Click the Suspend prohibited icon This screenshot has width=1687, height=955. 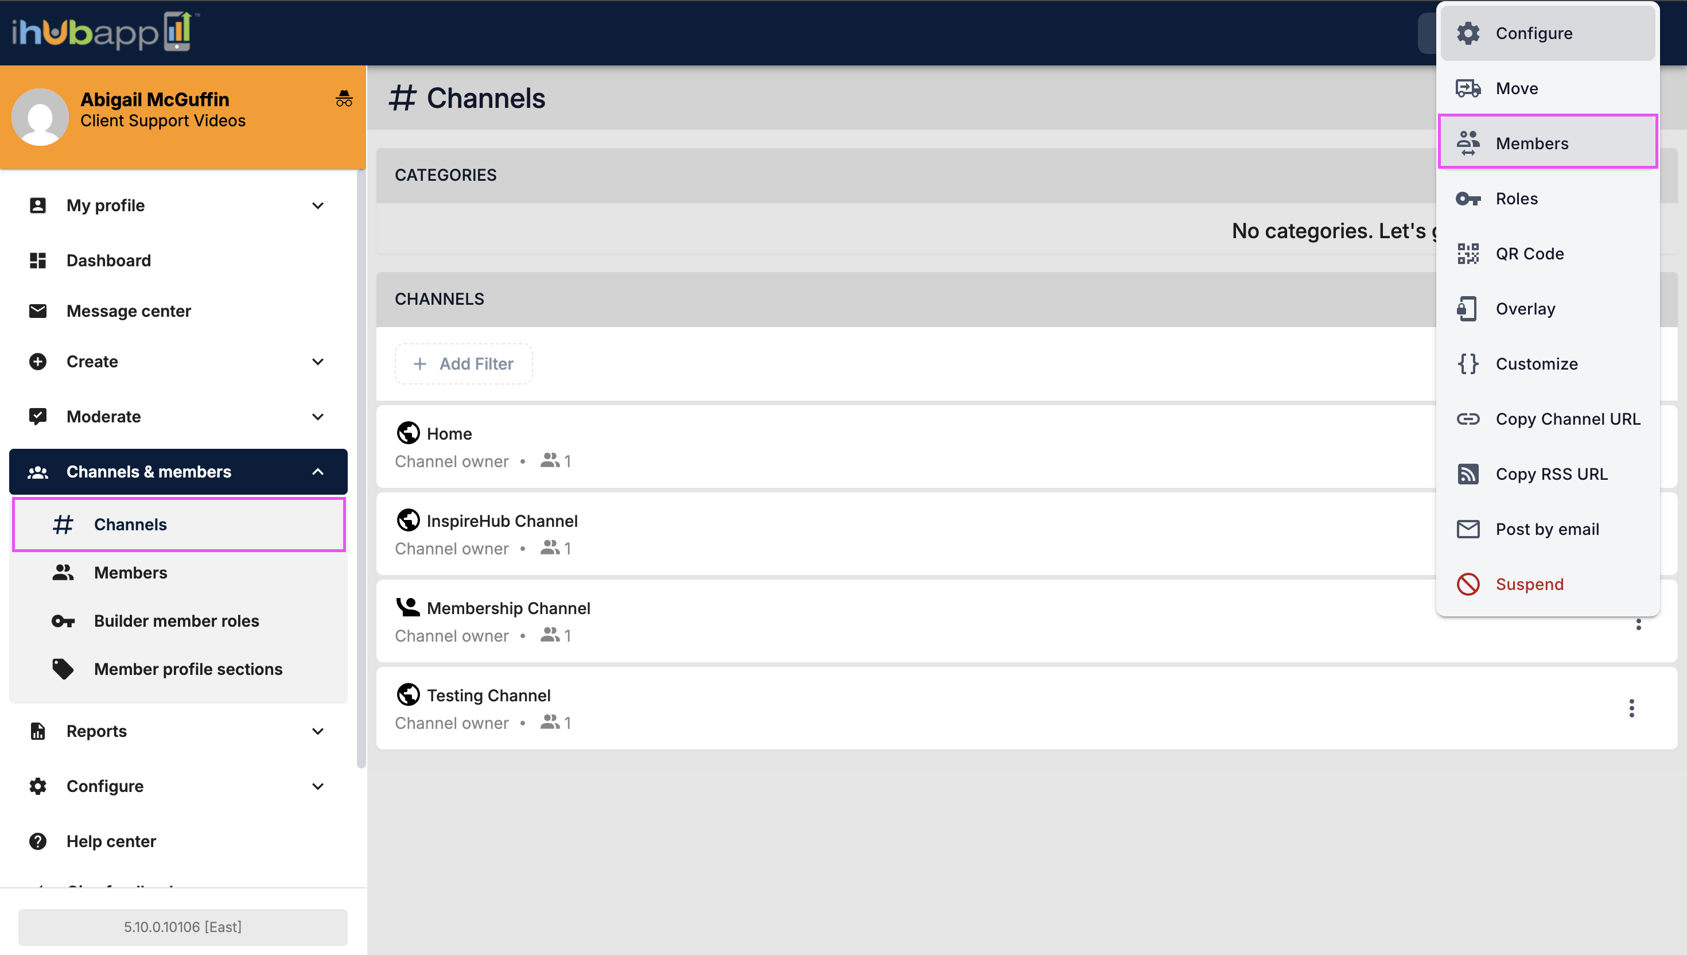point(1468,584)
